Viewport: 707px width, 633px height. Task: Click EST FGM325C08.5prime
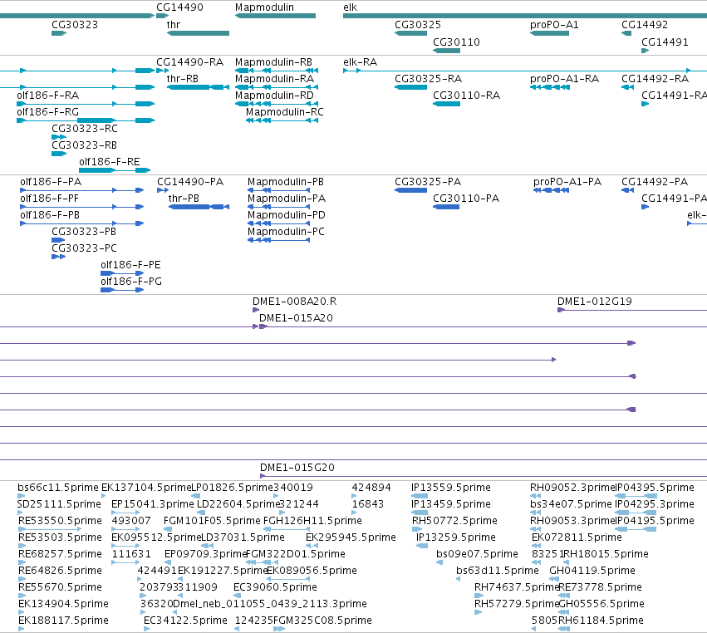pos(322,621)
